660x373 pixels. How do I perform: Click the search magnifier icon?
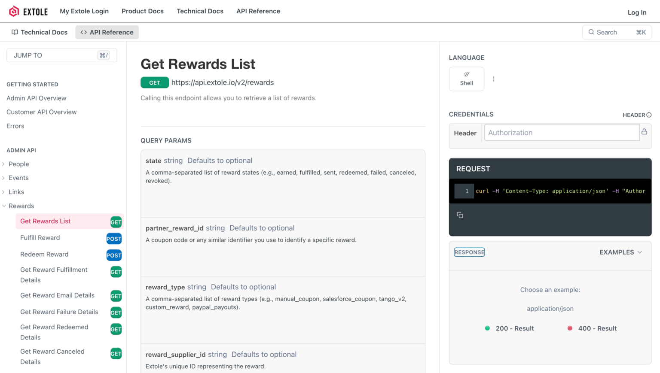click(591, 32)
